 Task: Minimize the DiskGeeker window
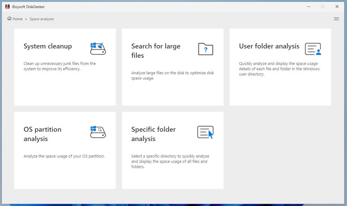[x=308, y=6]
